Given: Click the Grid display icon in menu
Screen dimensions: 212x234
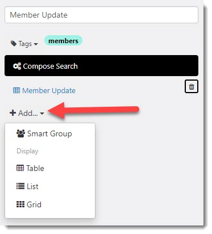Looking at the screenshot, I should click(20, 204).
